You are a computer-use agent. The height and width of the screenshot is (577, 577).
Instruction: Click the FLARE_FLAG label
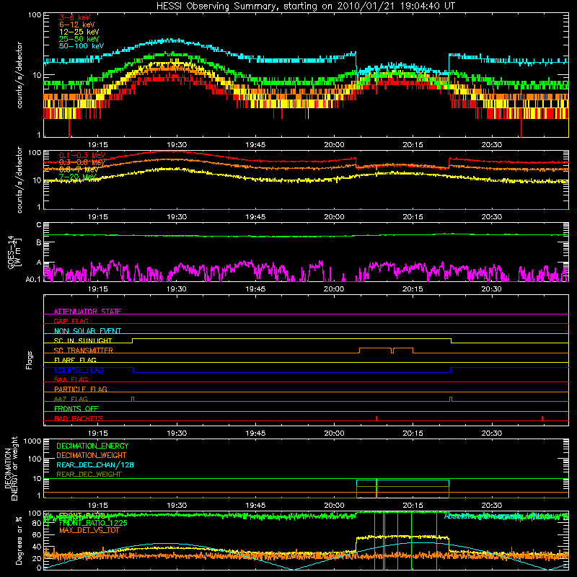[x=75, y=360]
